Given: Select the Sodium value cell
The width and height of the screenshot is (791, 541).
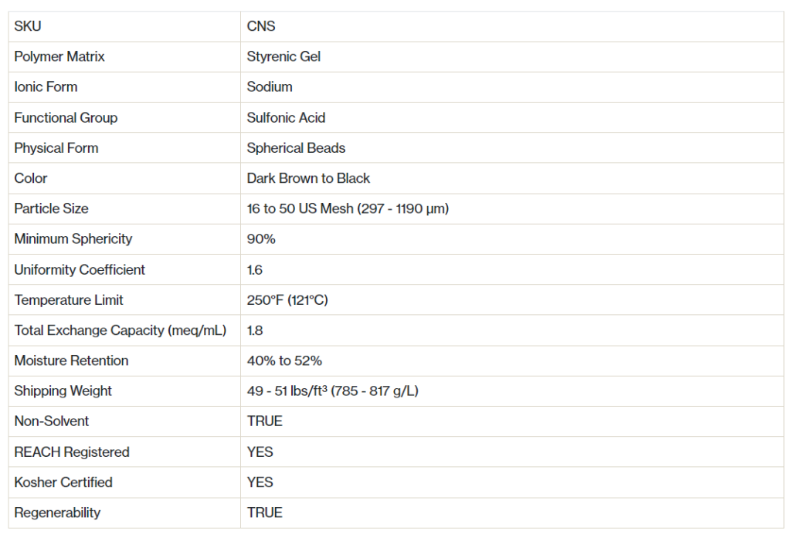Looking at the screenshot, I should pyautogui.click(x=270, y=87).
